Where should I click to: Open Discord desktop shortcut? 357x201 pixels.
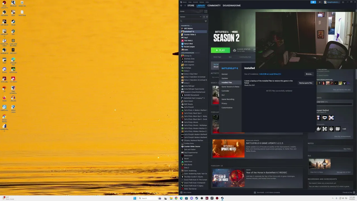pyautogui.click(x=4, y=70)
